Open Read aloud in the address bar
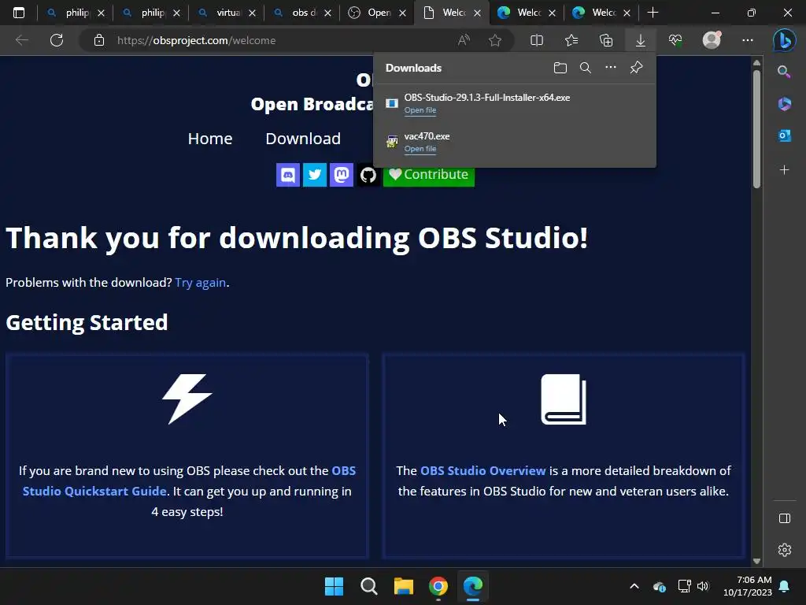Screen dimensions: 806x605 [464, 40]
